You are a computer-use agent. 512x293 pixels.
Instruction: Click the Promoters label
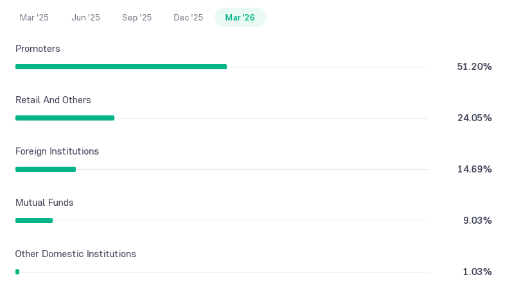pyautogui.click(x=38, y=49)
